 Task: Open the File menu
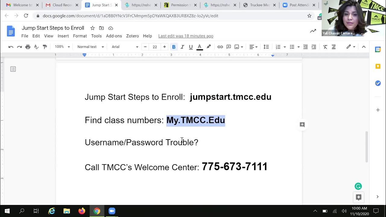pyautogui.click(x=25, y=36)
